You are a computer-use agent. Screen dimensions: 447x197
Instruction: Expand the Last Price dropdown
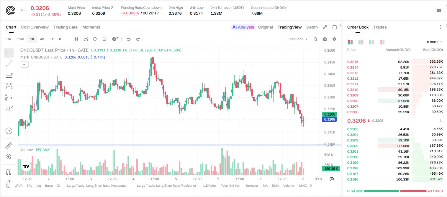(297, 39)
